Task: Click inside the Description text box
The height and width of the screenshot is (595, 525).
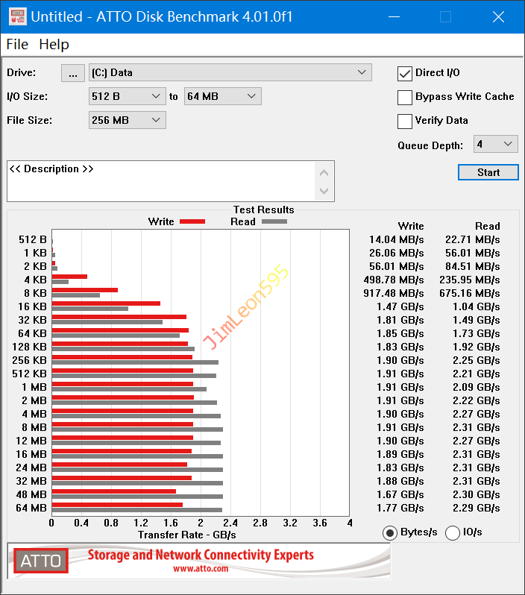Action: [x=160, y=181]
